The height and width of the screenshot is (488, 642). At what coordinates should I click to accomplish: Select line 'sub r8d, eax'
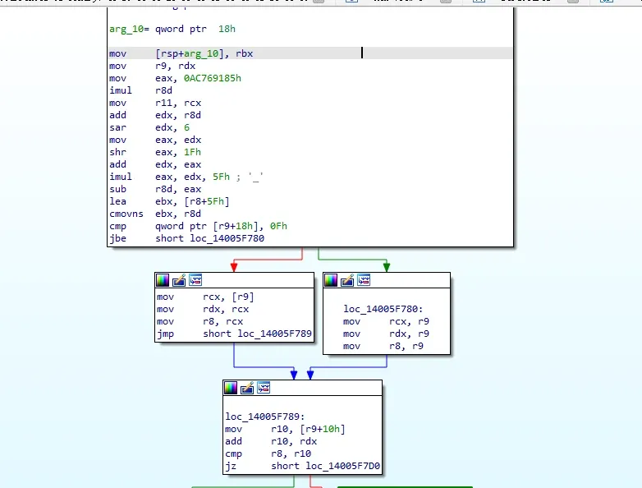pos(155,189)
